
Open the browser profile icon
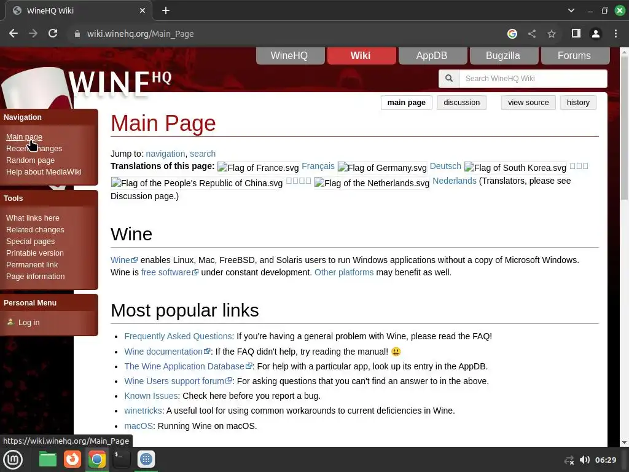pyautogui.click(x=596, y=34)
